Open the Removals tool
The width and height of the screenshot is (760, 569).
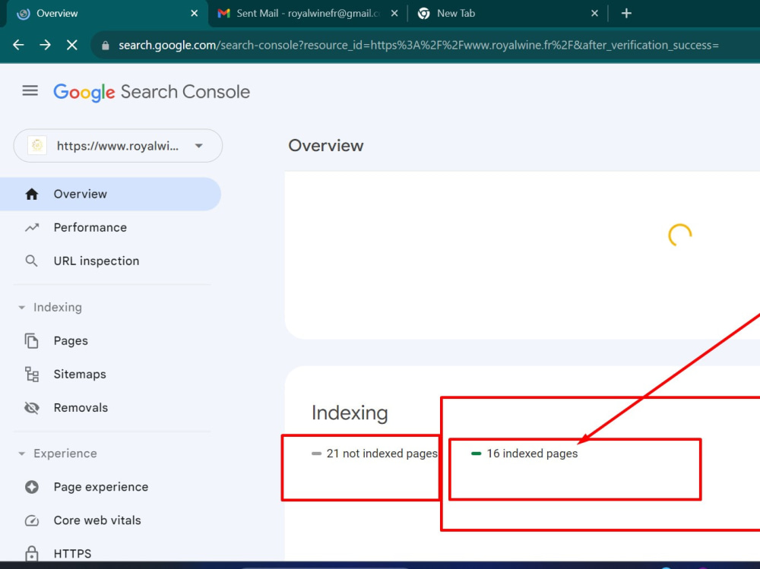[x=81, y=408]
